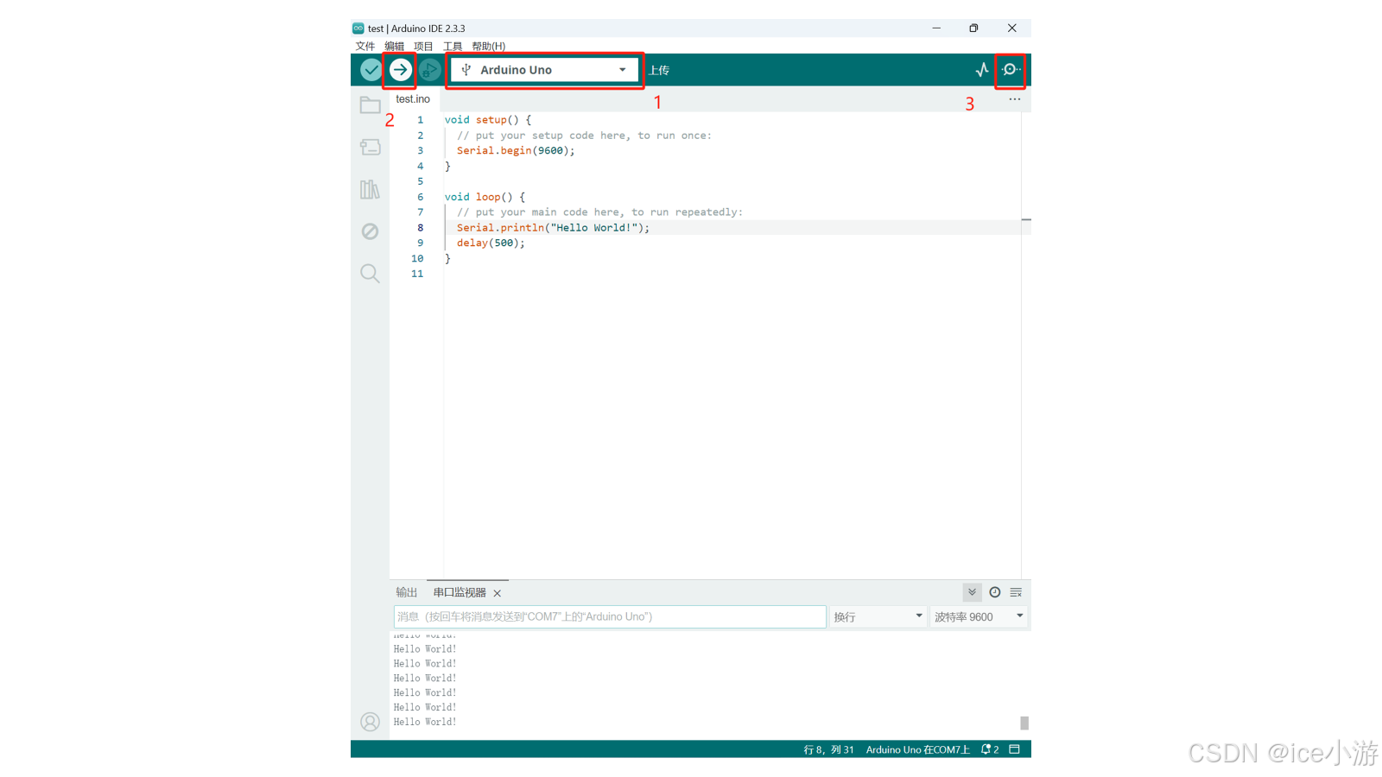Image resolution: width=1382 pixels, height=777 pixels.
Task: Open the 项目 menu
Action: 423,47
